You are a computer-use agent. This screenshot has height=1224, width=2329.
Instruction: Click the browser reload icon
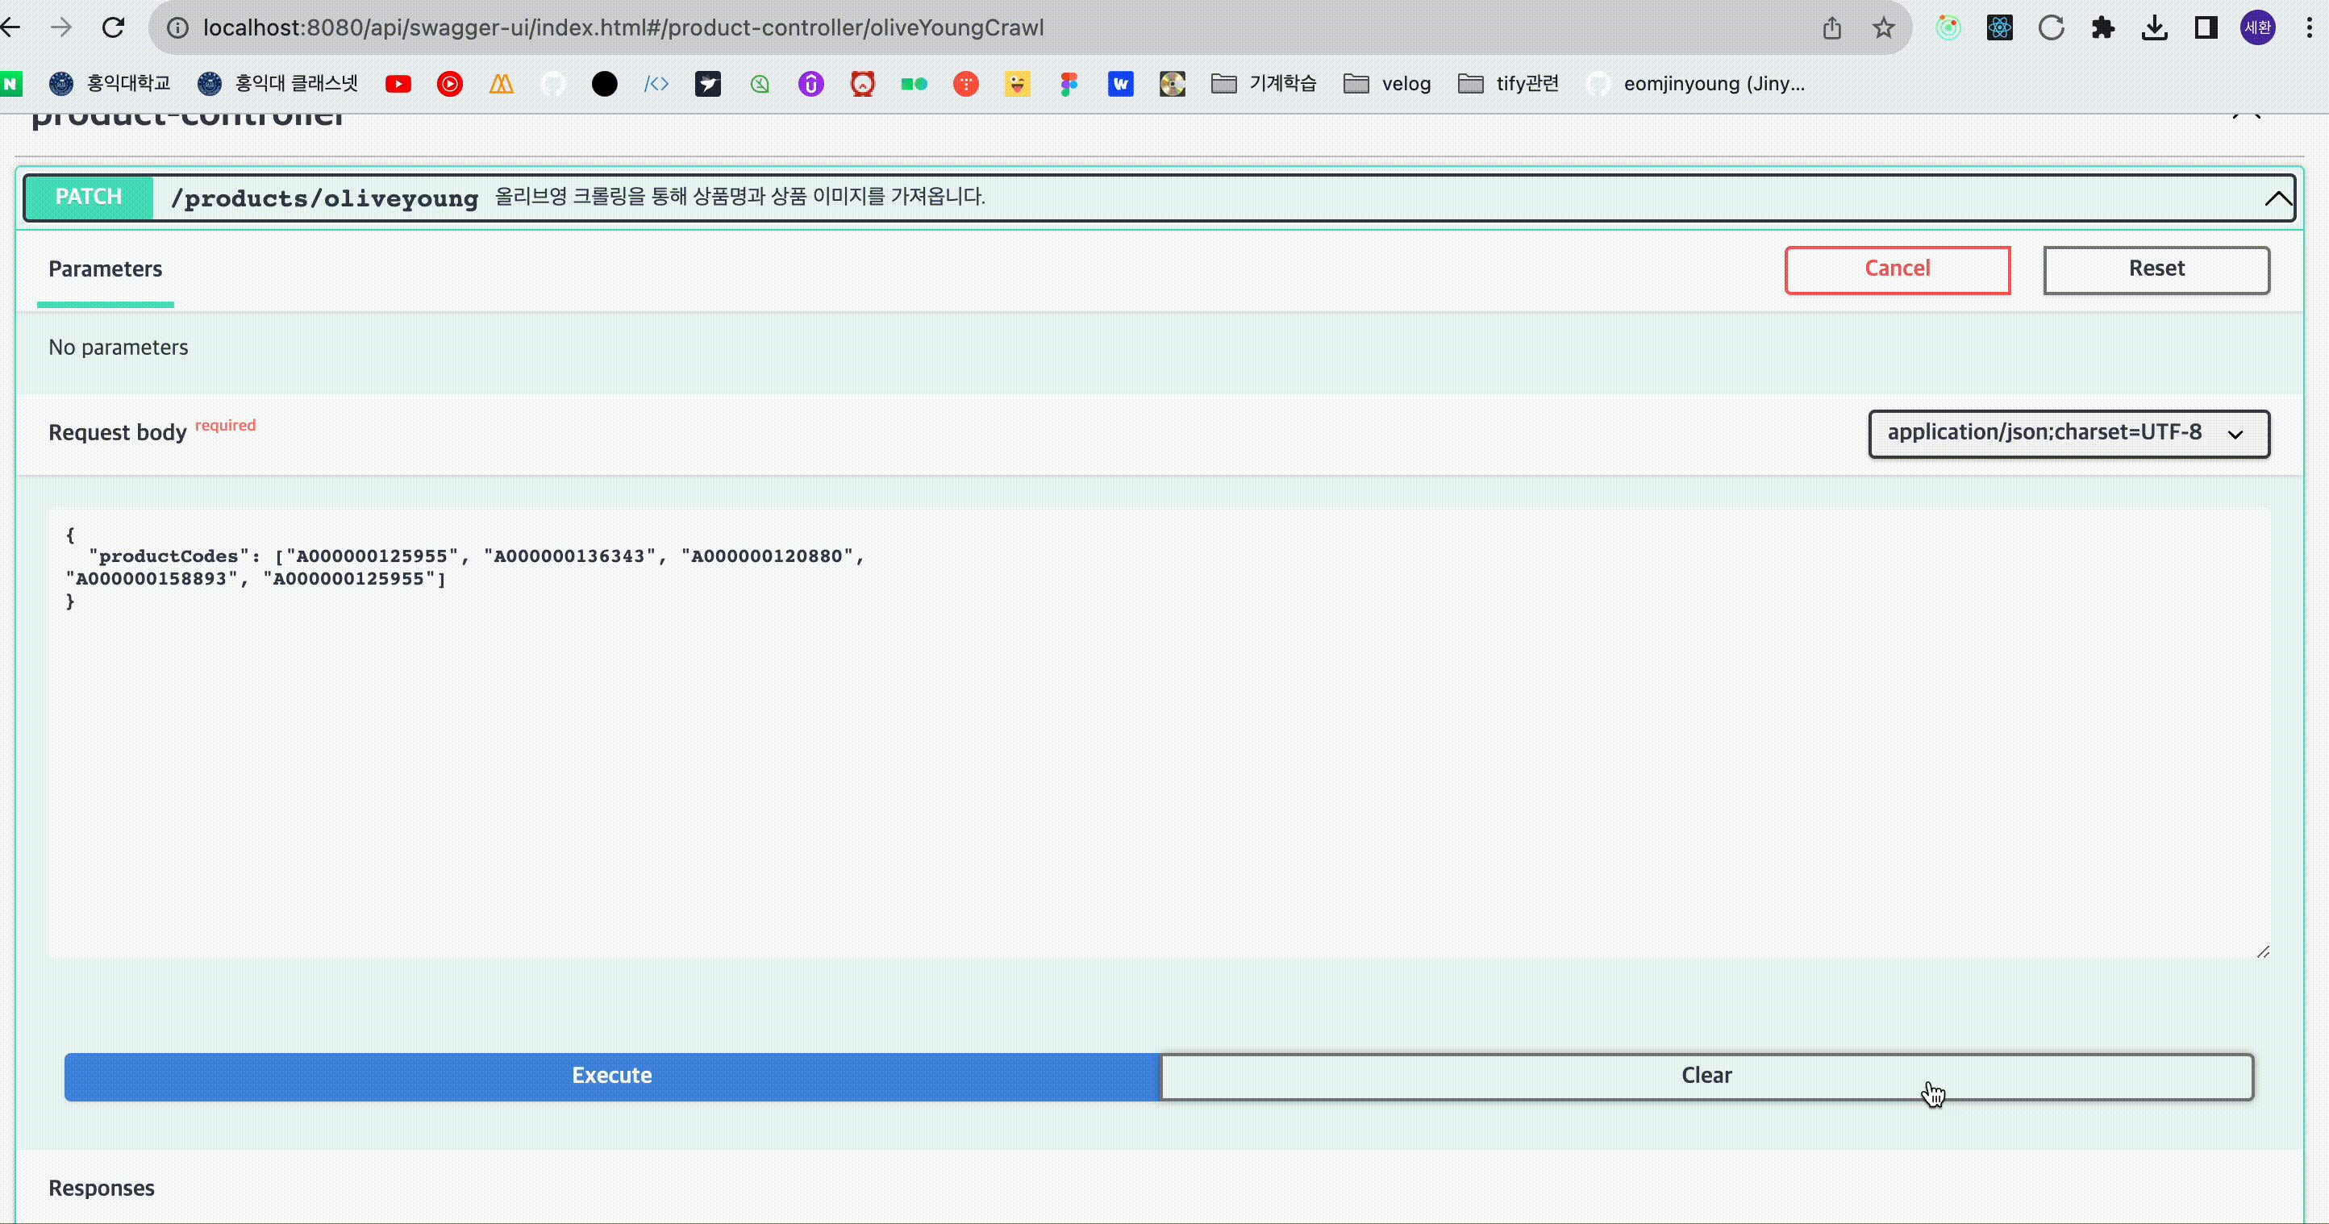pos(113,27)
